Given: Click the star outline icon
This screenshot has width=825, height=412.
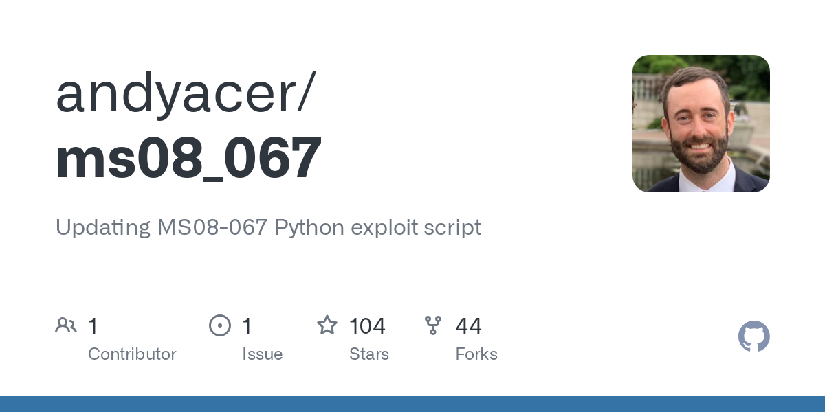Looking at the screenshot, I should pyautogui.click(x=327, y=325).
